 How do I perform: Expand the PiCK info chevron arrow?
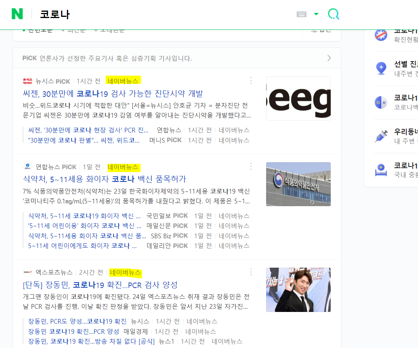coord(329,58)
